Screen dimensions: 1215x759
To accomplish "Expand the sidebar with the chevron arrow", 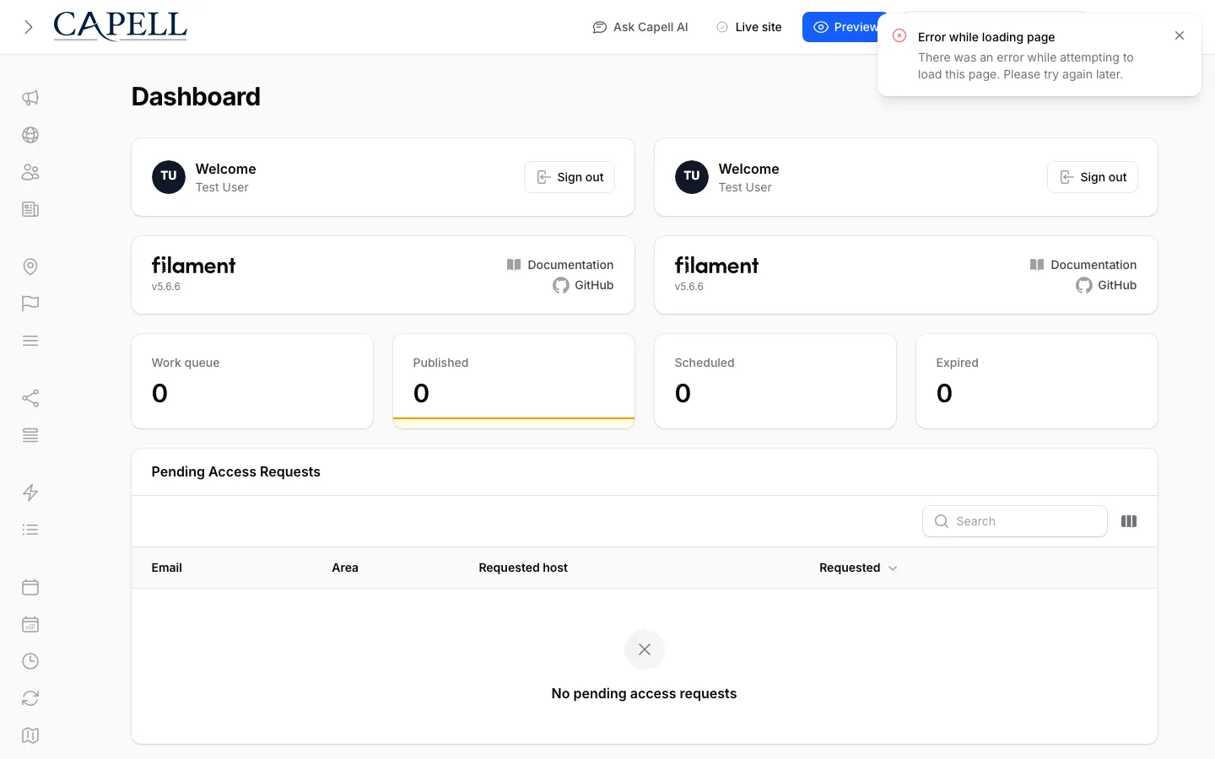I will pos(29,27).
